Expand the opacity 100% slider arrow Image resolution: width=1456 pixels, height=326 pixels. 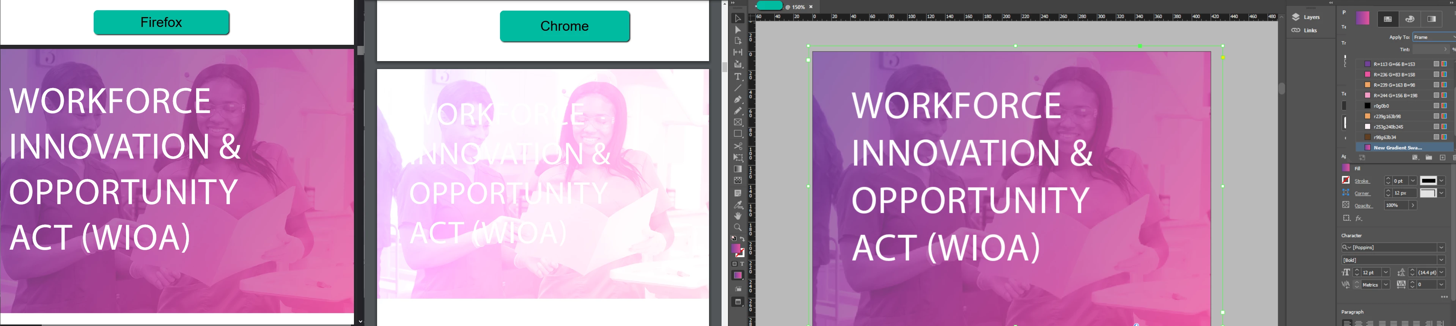pyautogui.click(x=1412, y=206)
